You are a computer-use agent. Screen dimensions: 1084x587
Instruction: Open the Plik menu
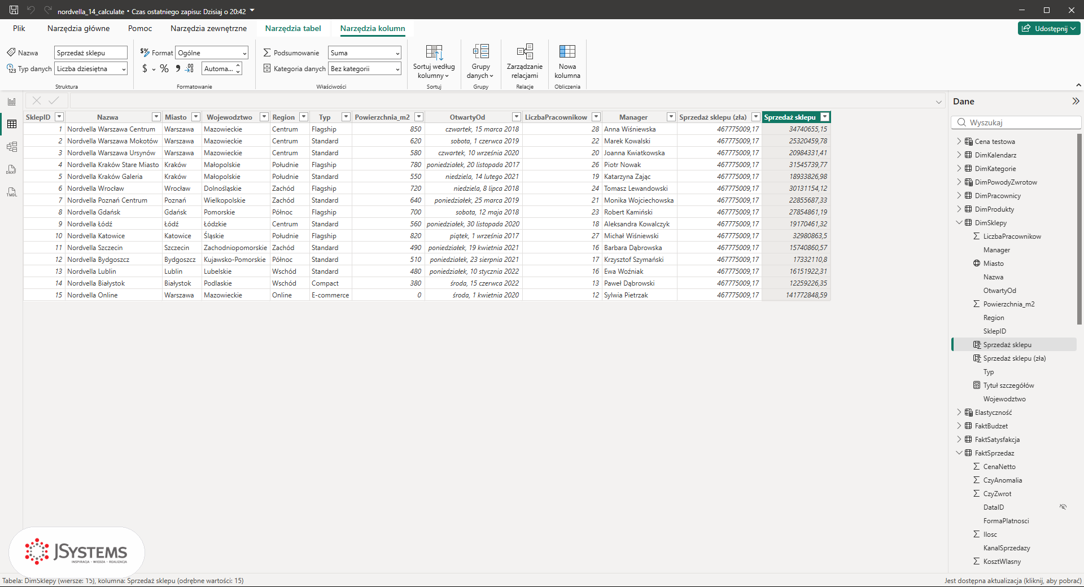tap(19, 28)
